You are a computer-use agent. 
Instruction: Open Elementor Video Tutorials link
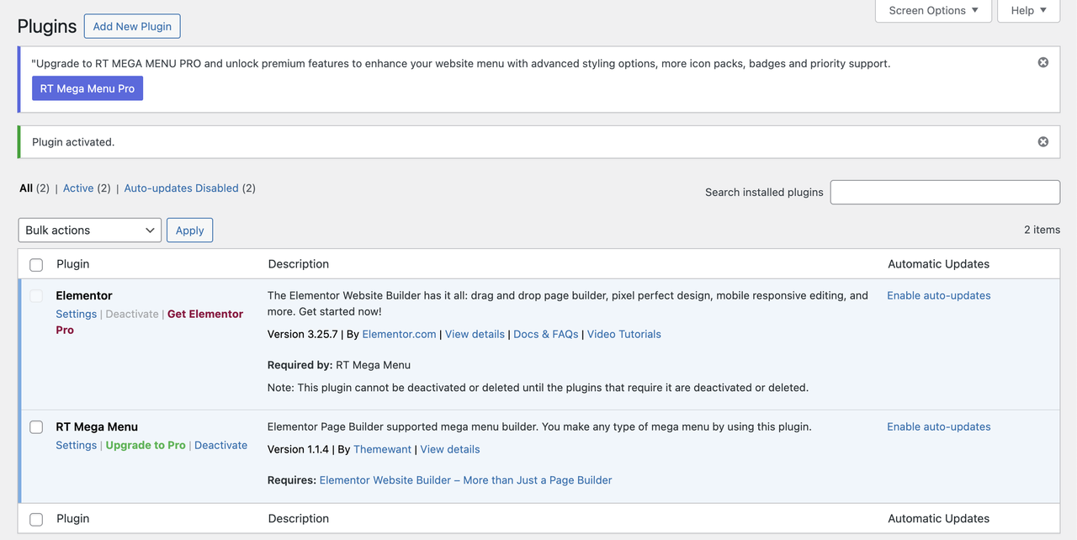(624, 334)
